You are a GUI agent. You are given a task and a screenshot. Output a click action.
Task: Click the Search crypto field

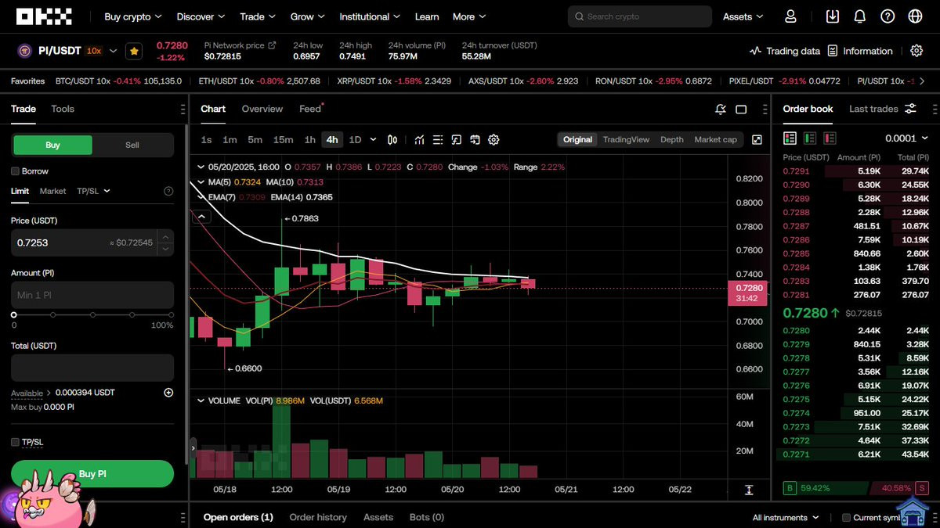640,16
